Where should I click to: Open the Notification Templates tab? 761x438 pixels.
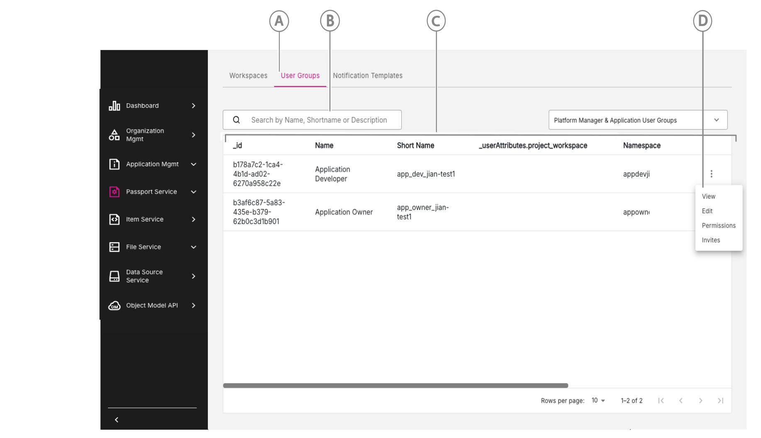pos(367,75)
